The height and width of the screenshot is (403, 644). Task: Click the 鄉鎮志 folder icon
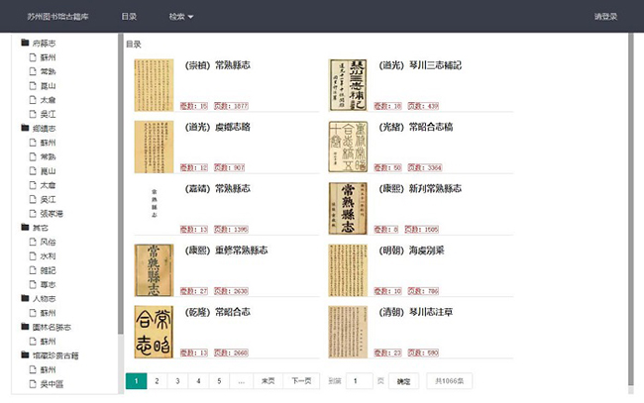tap(25, 128)
